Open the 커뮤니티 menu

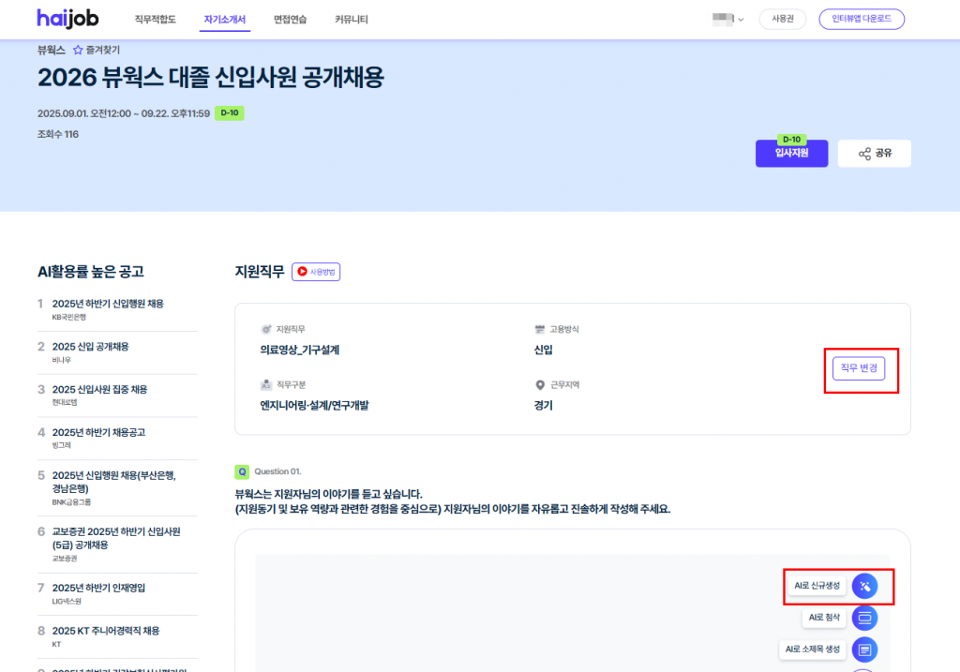pos(352,20)
